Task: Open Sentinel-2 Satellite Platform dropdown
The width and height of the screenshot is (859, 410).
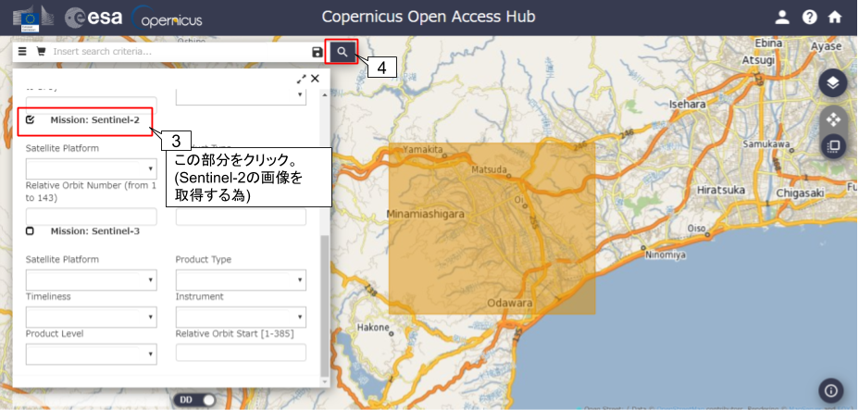Action: pyautogui.click(x=91, y=168)
